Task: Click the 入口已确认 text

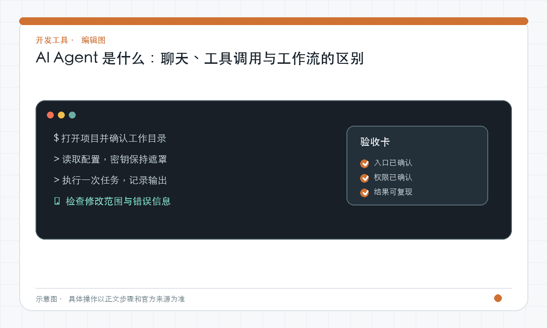Action: [393, 163]
